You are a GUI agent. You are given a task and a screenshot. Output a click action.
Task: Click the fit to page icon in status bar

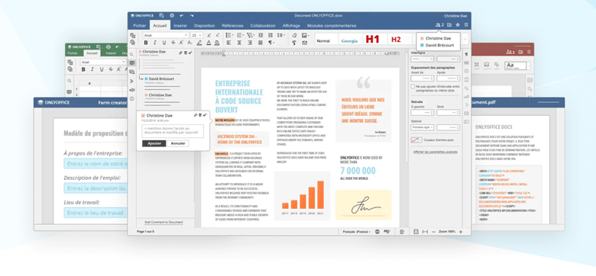(x=416, y=232)
